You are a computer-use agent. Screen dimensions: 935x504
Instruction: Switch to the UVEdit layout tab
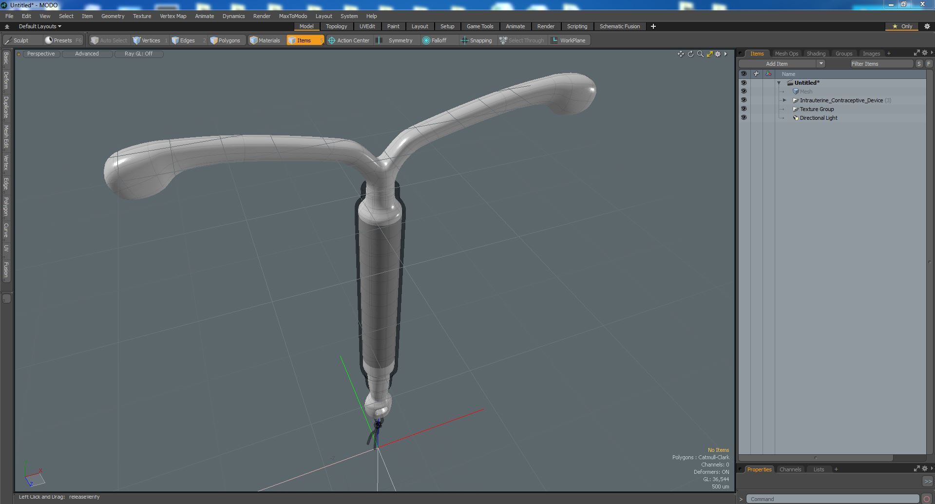[367, 26]
